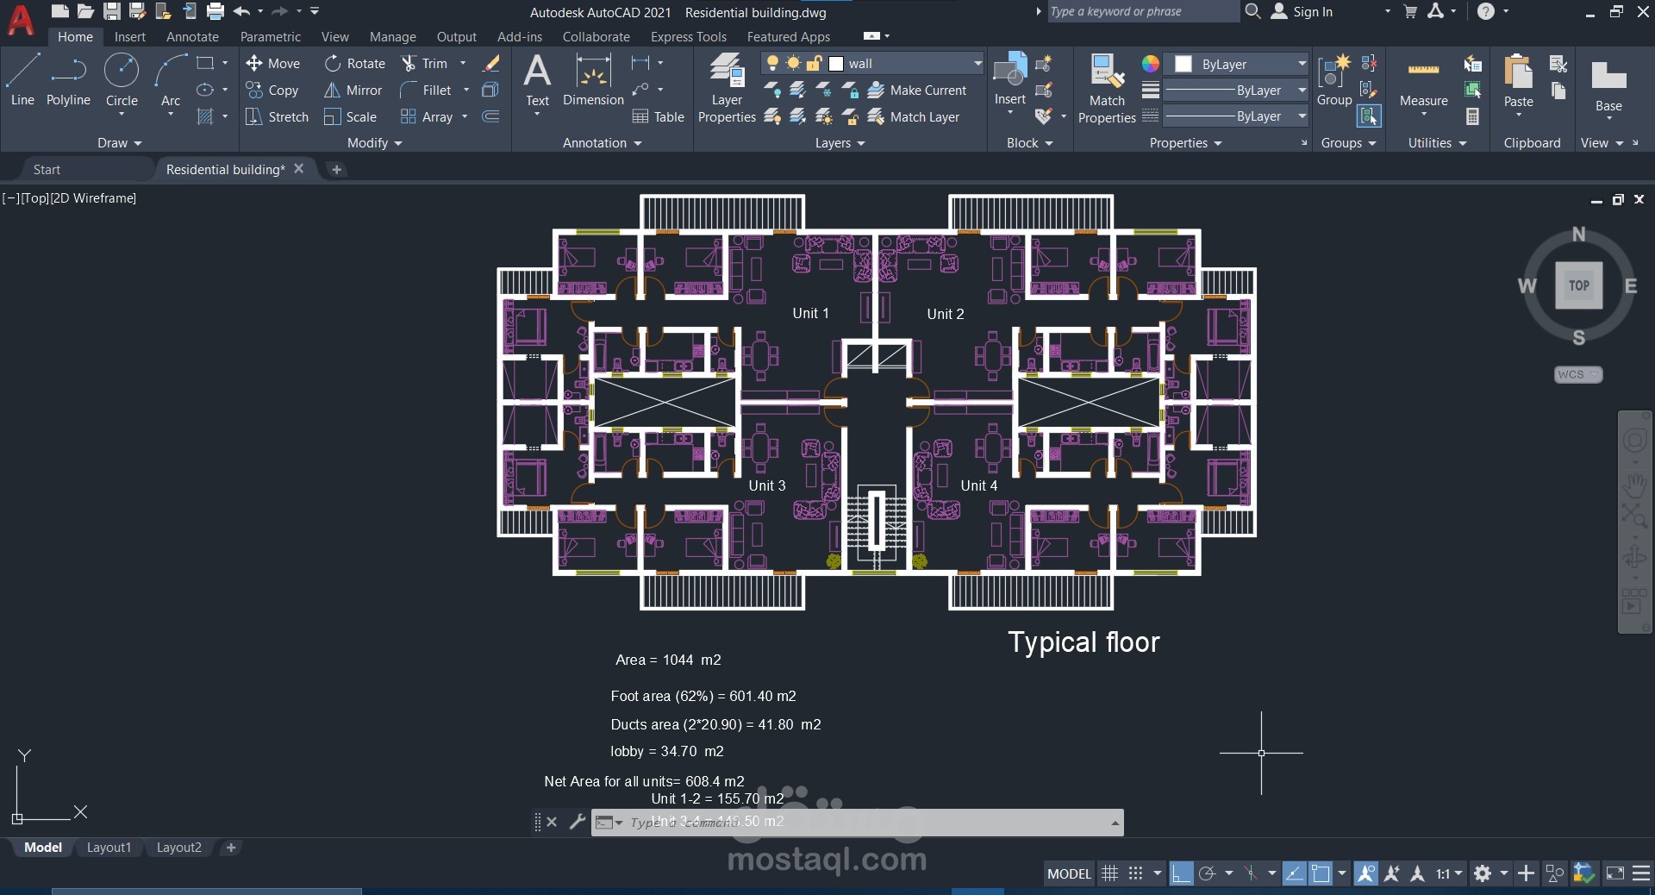
Task: Click the Insert block tool
Action: (x=1009, y=81)
